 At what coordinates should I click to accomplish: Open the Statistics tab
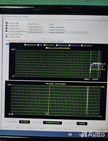pyautogui.click(x=60, y=42)
